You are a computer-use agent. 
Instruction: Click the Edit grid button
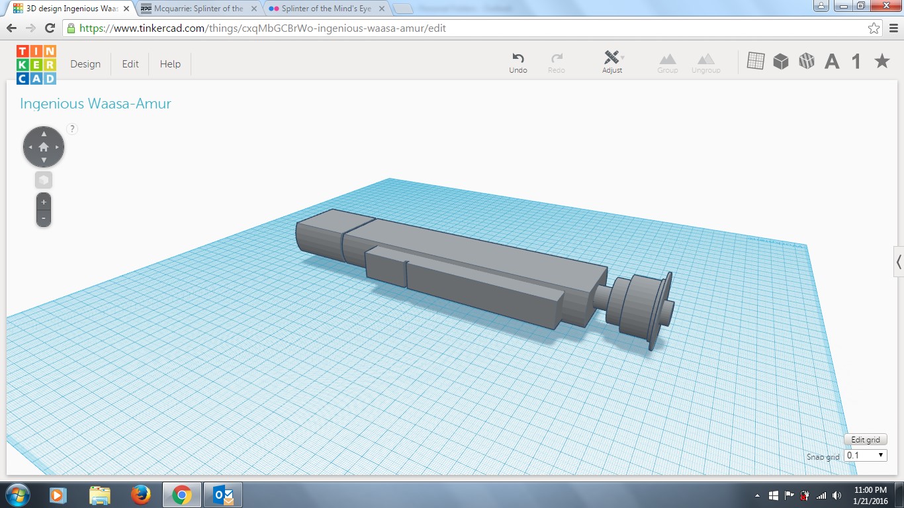[x=866, y=440]
